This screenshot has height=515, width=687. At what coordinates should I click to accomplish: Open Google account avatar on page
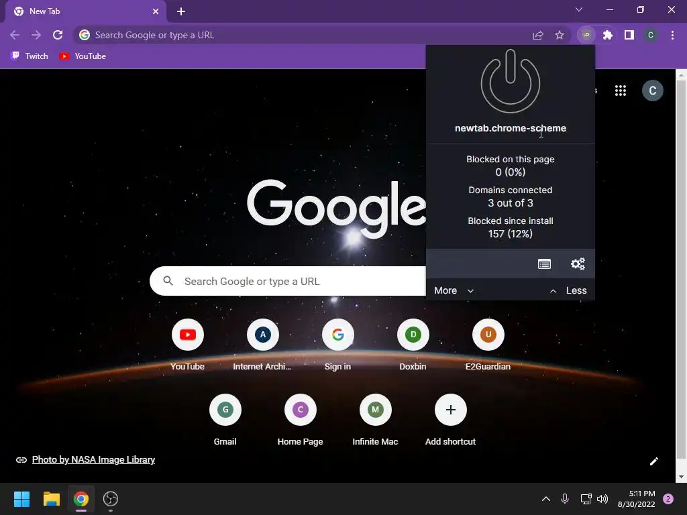pos(652,91)
